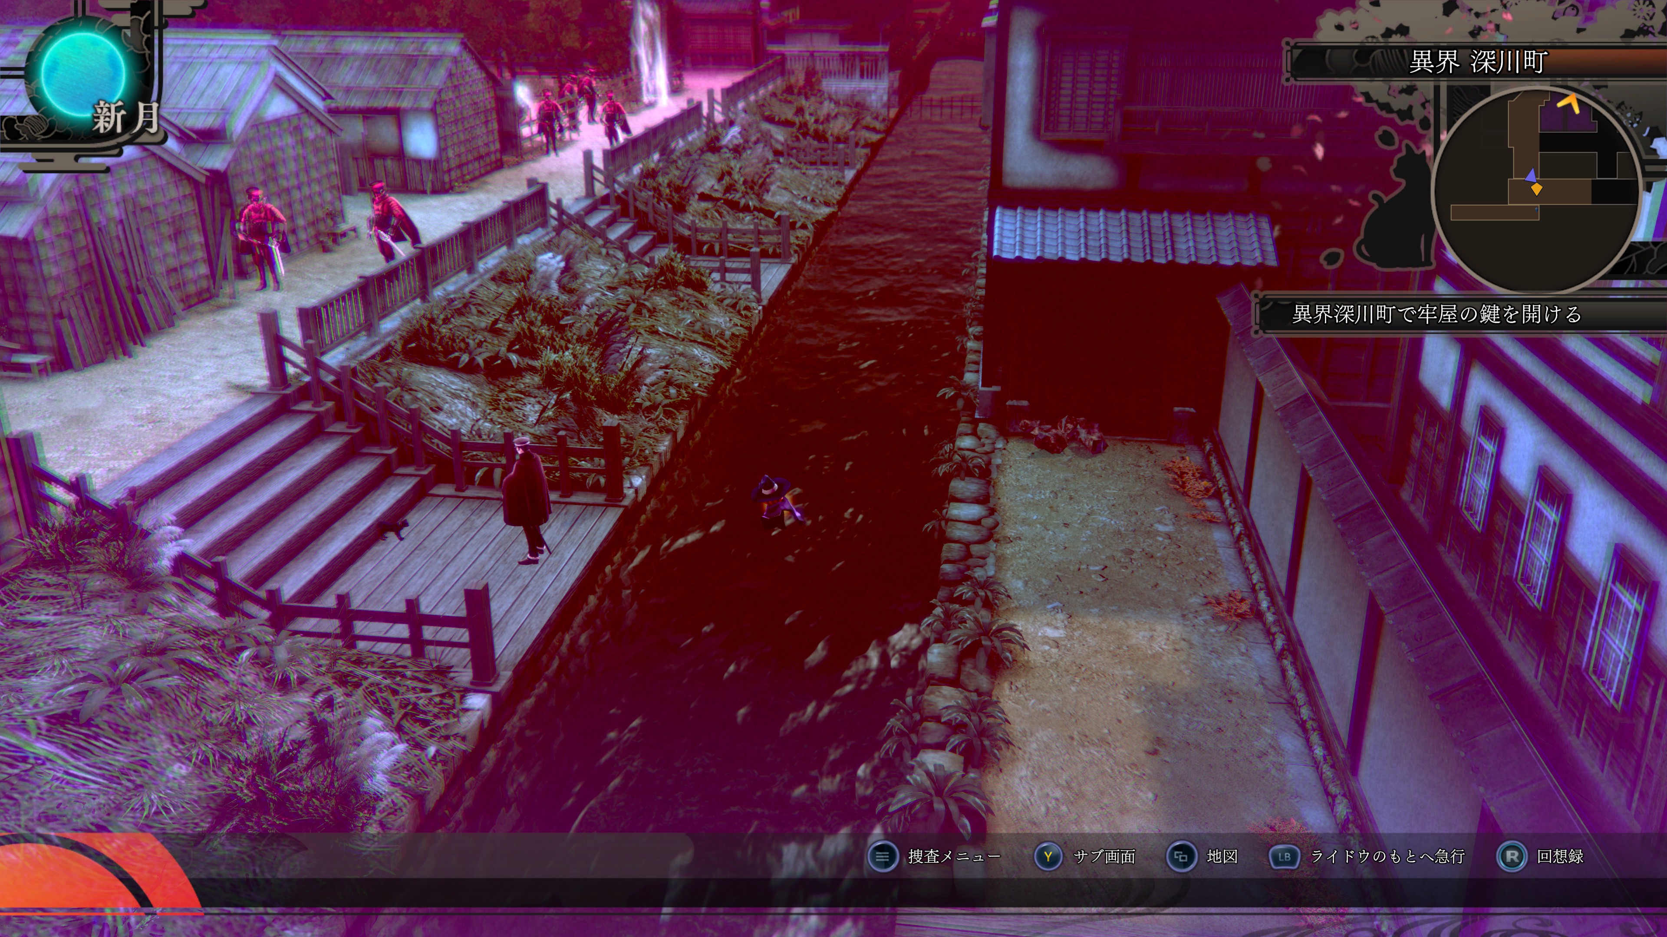Click the 捜査メニュー menu button icon
1667x937 pixels.
[883, 857]
